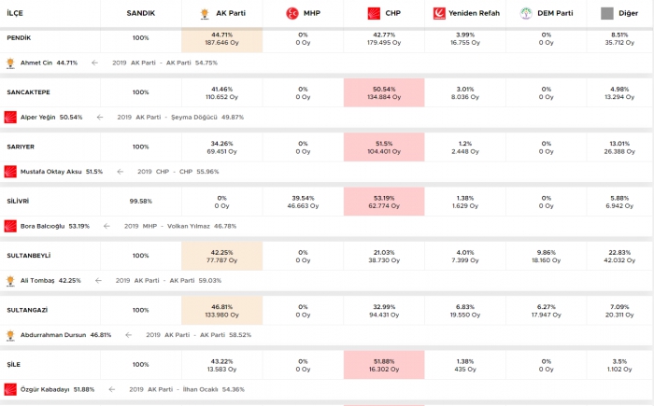Screen dimensions: 654x406
Task: Click the party icon beside Ahmet Cin
Action: 10,63
